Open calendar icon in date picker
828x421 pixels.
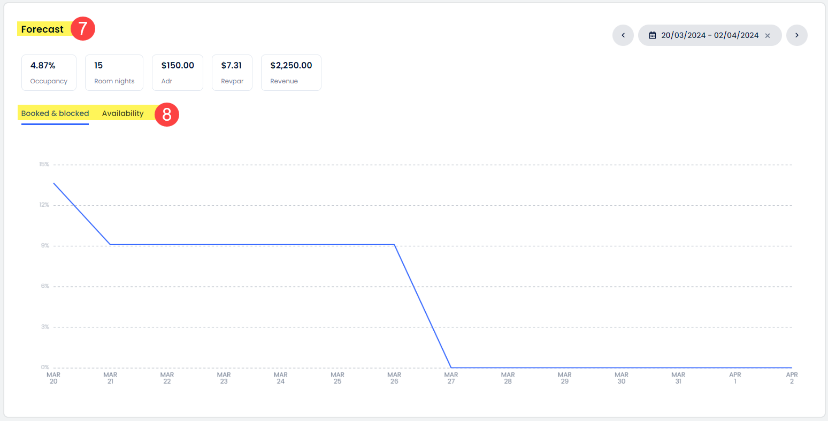click(653, 35)
